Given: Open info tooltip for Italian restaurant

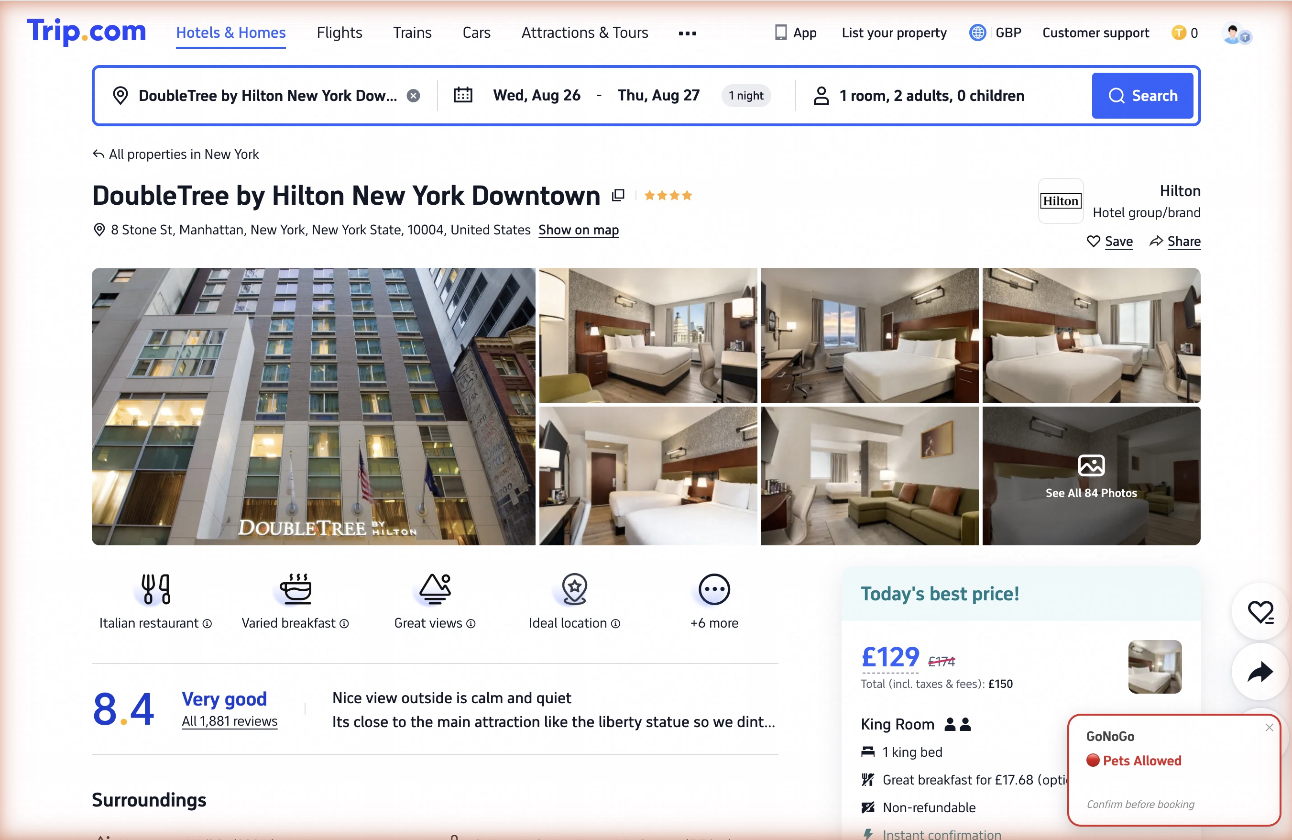Looking at the screenshot, I should coord(207,624).
